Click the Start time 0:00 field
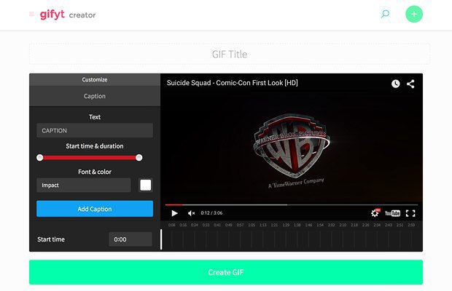 [130, 239]
